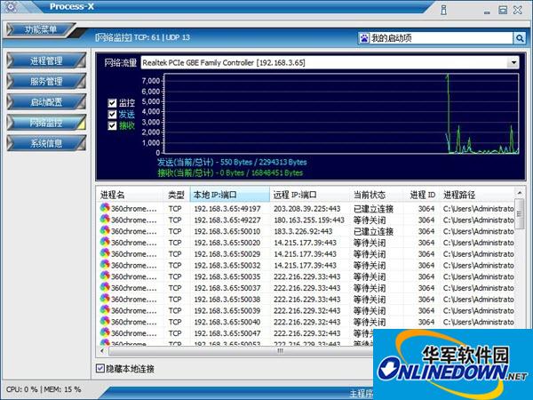The image size is (533, 400).
Task: Select local address 192.168.3.65:50029
Action: (227, 254)
